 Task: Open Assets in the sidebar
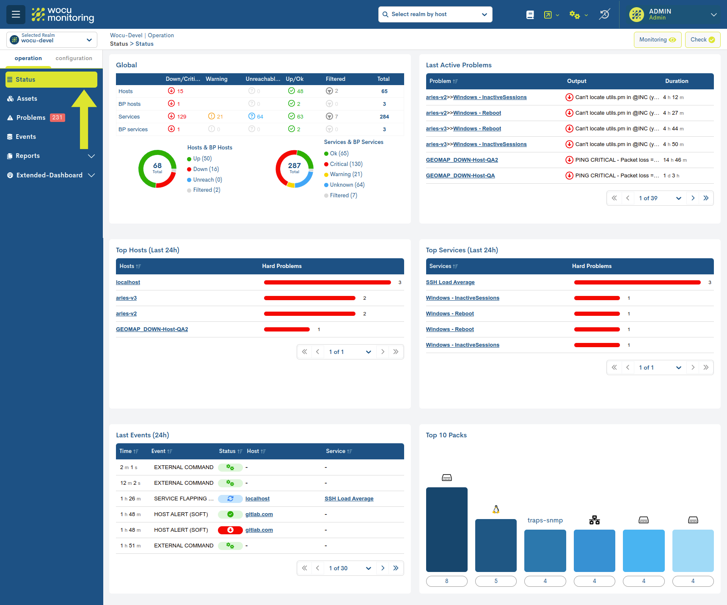coord(51,99)
